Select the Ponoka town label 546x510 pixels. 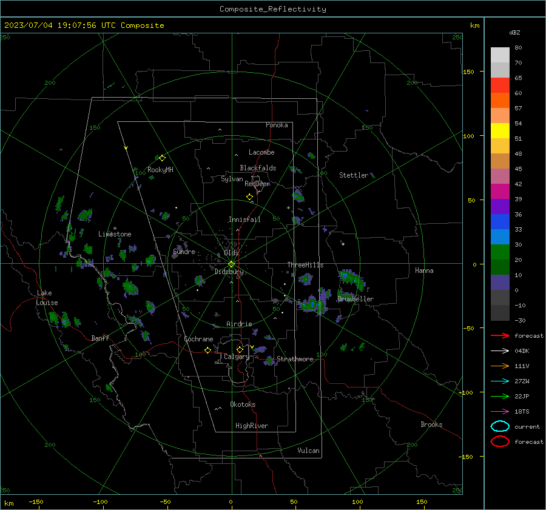tap(277, 125)
